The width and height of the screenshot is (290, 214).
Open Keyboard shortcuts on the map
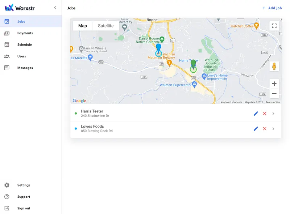tap(231, 102)
